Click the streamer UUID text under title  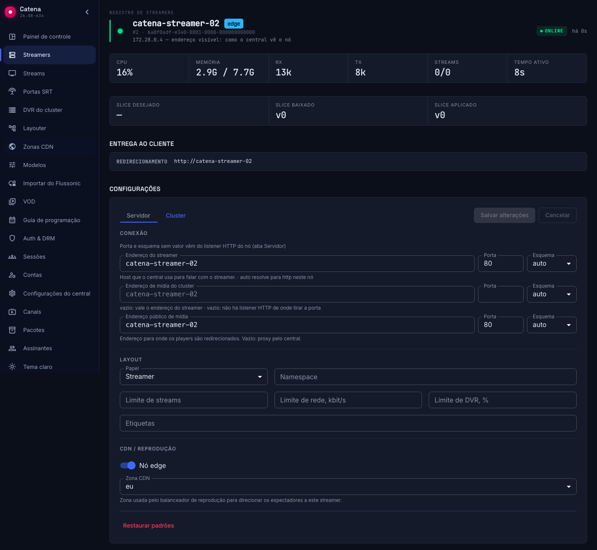pos(201,32)
